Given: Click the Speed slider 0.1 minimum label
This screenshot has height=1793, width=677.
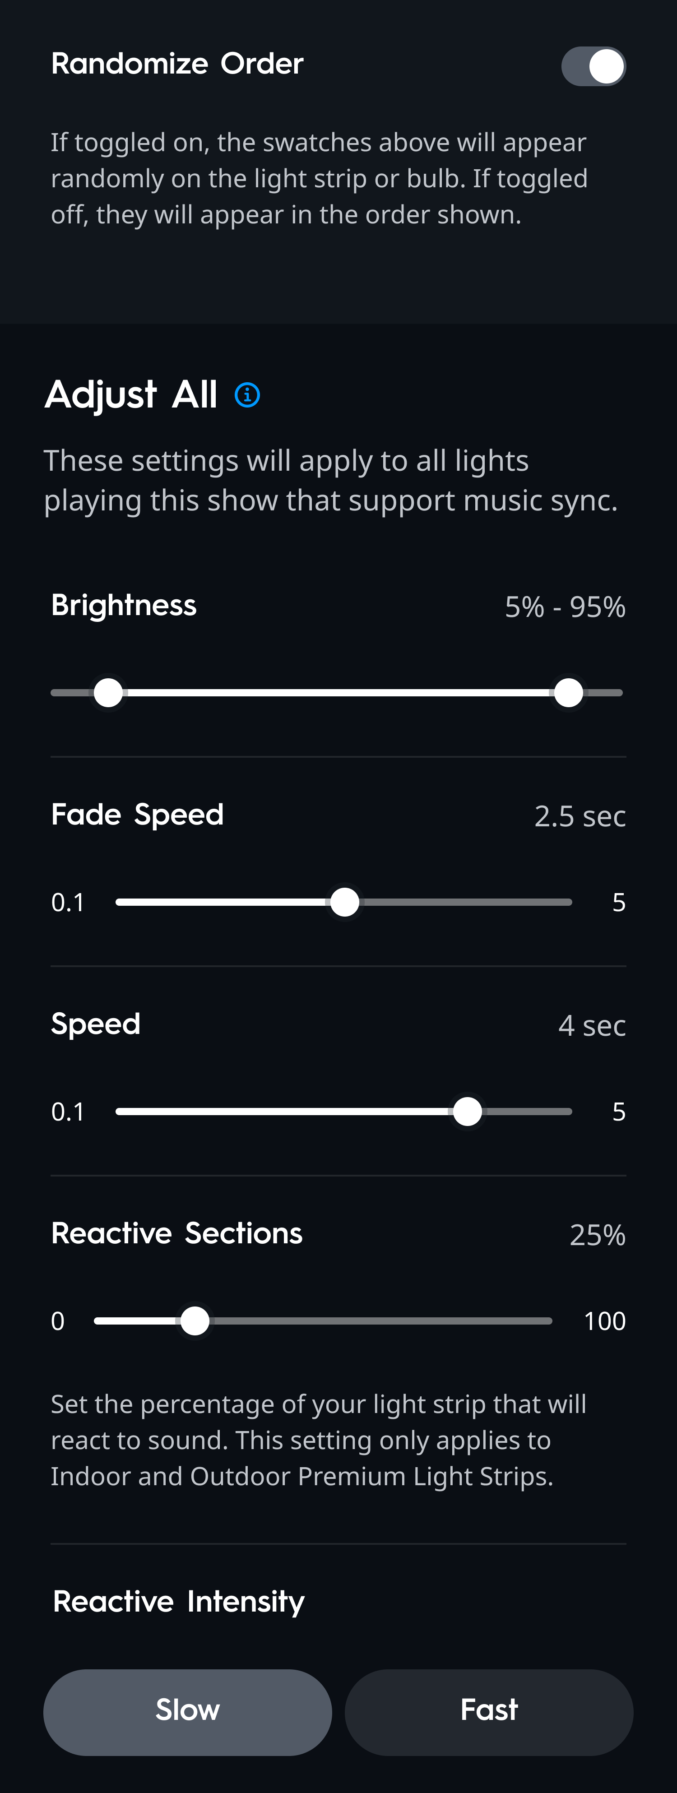Looking at the screenshot, I should (x=68, y=1112).
